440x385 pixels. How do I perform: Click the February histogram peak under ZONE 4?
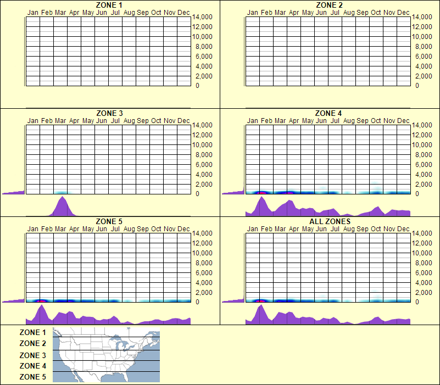pos(262,207)
